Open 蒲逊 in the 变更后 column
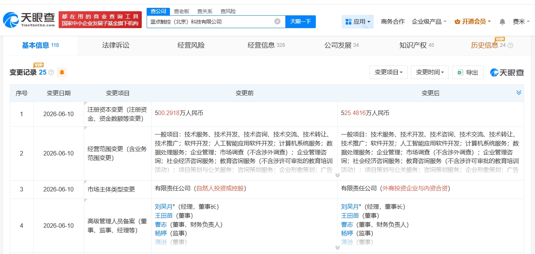This screenshot has height=254, width=535. (347, 242)
